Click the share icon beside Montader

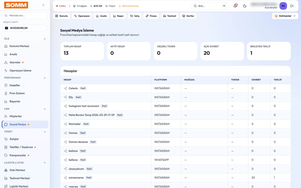click(66, 124)
